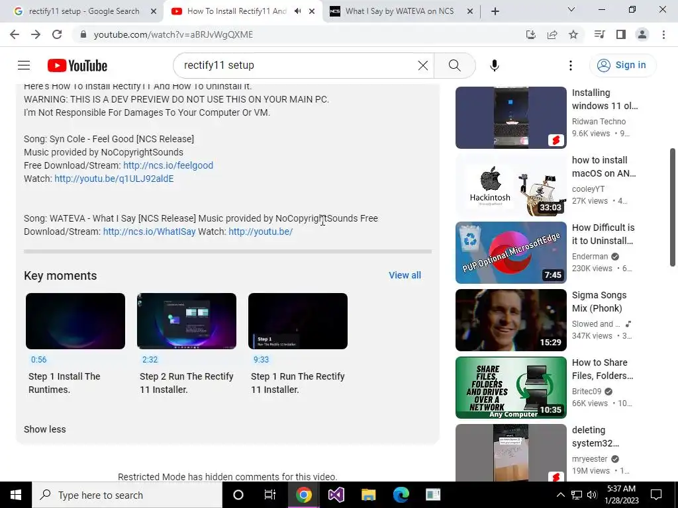Click the Sign in button
Screen dimensions: 678x508
tap(622, 65)
